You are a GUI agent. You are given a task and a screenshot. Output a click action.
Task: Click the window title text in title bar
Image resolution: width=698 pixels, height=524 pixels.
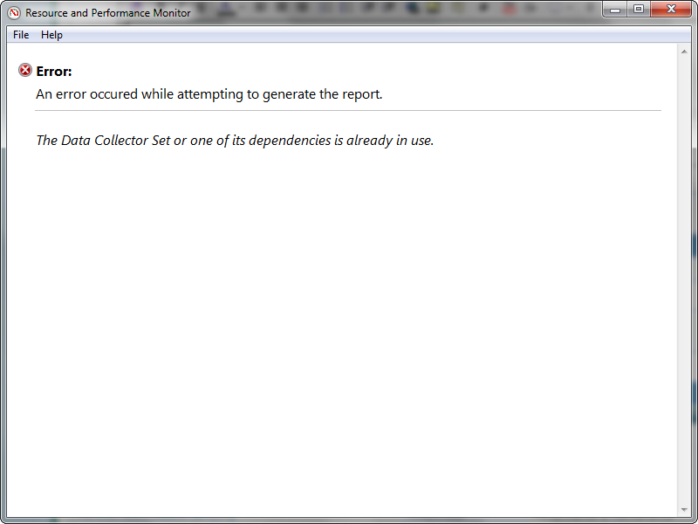pos(107,13)
